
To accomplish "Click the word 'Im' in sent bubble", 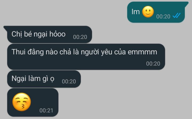I will pyautogui.click(x=136, y=12).
